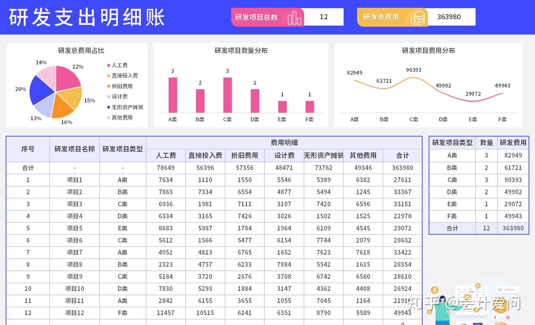535x325 pixels.
Task: Click the 研发支出明细账 title
Action: (87, 17)
